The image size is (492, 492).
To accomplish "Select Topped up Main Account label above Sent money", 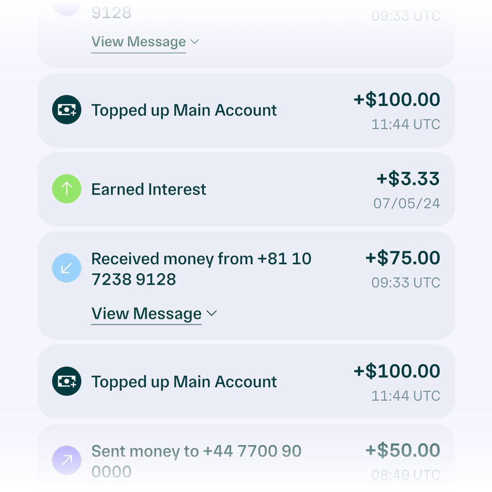I will coord(184,382).
